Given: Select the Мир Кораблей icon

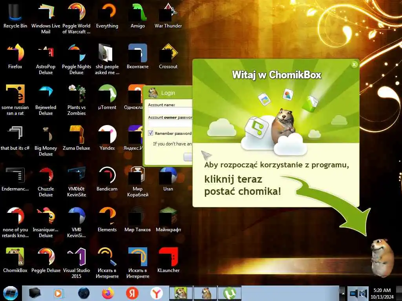Looking at the screenshot, I should tap(138, 181).
